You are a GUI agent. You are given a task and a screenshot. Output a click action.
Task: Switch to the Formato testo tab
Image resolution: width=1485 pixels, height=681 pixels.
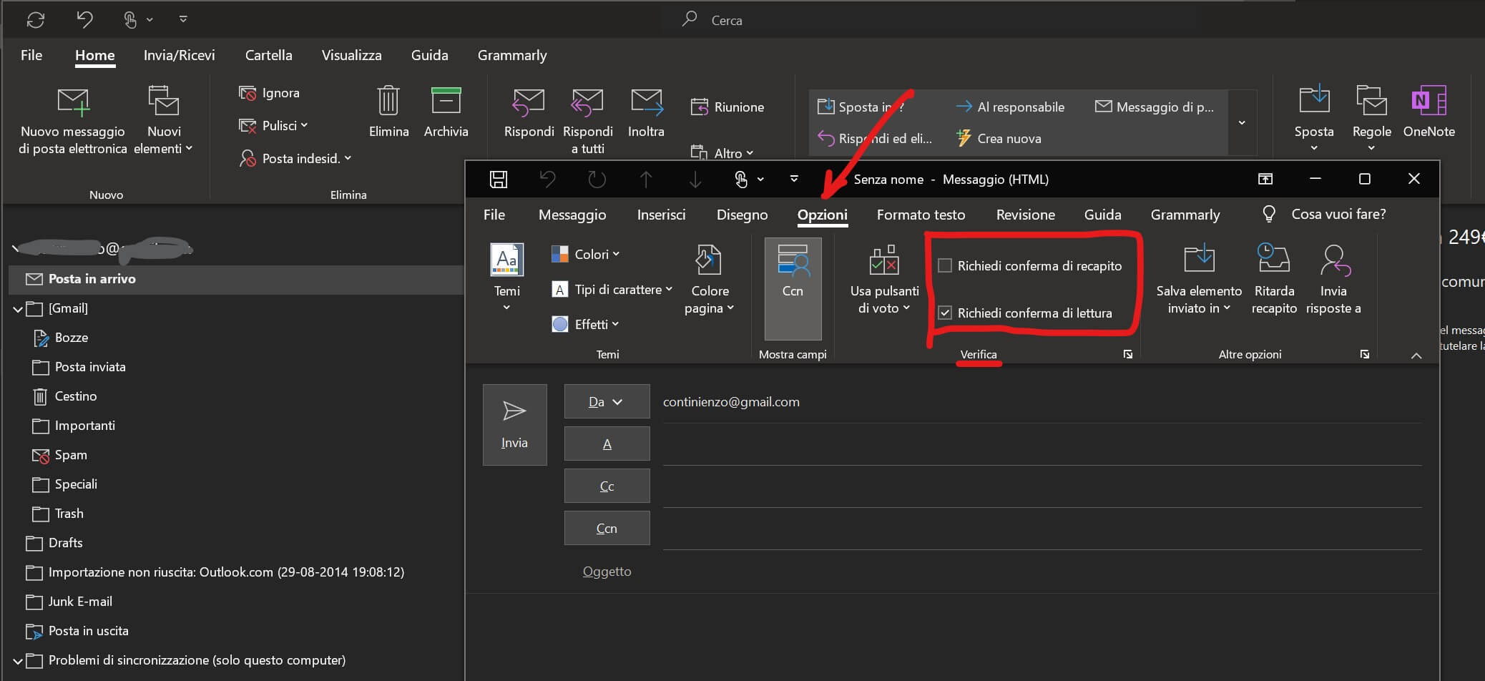(921, 215)
